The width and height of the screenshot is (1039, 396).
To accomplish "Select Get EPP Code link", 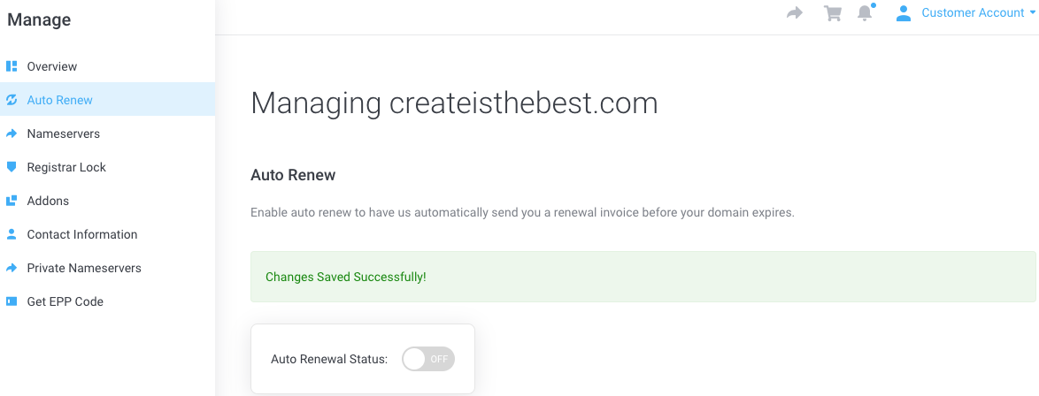I will [x=65, y=301].
